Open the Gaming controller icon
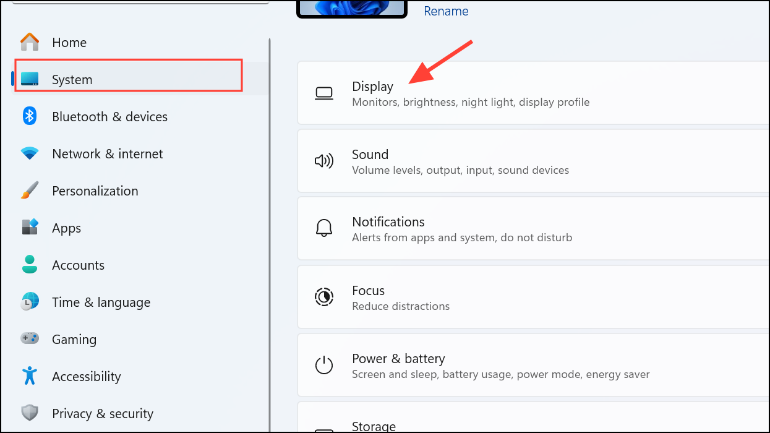The image size is (770, 433). pyautogui.click(x=30, y=339)
